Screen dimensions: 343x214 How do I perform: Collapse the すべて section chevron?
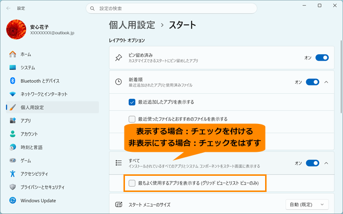tap(326, 163)
